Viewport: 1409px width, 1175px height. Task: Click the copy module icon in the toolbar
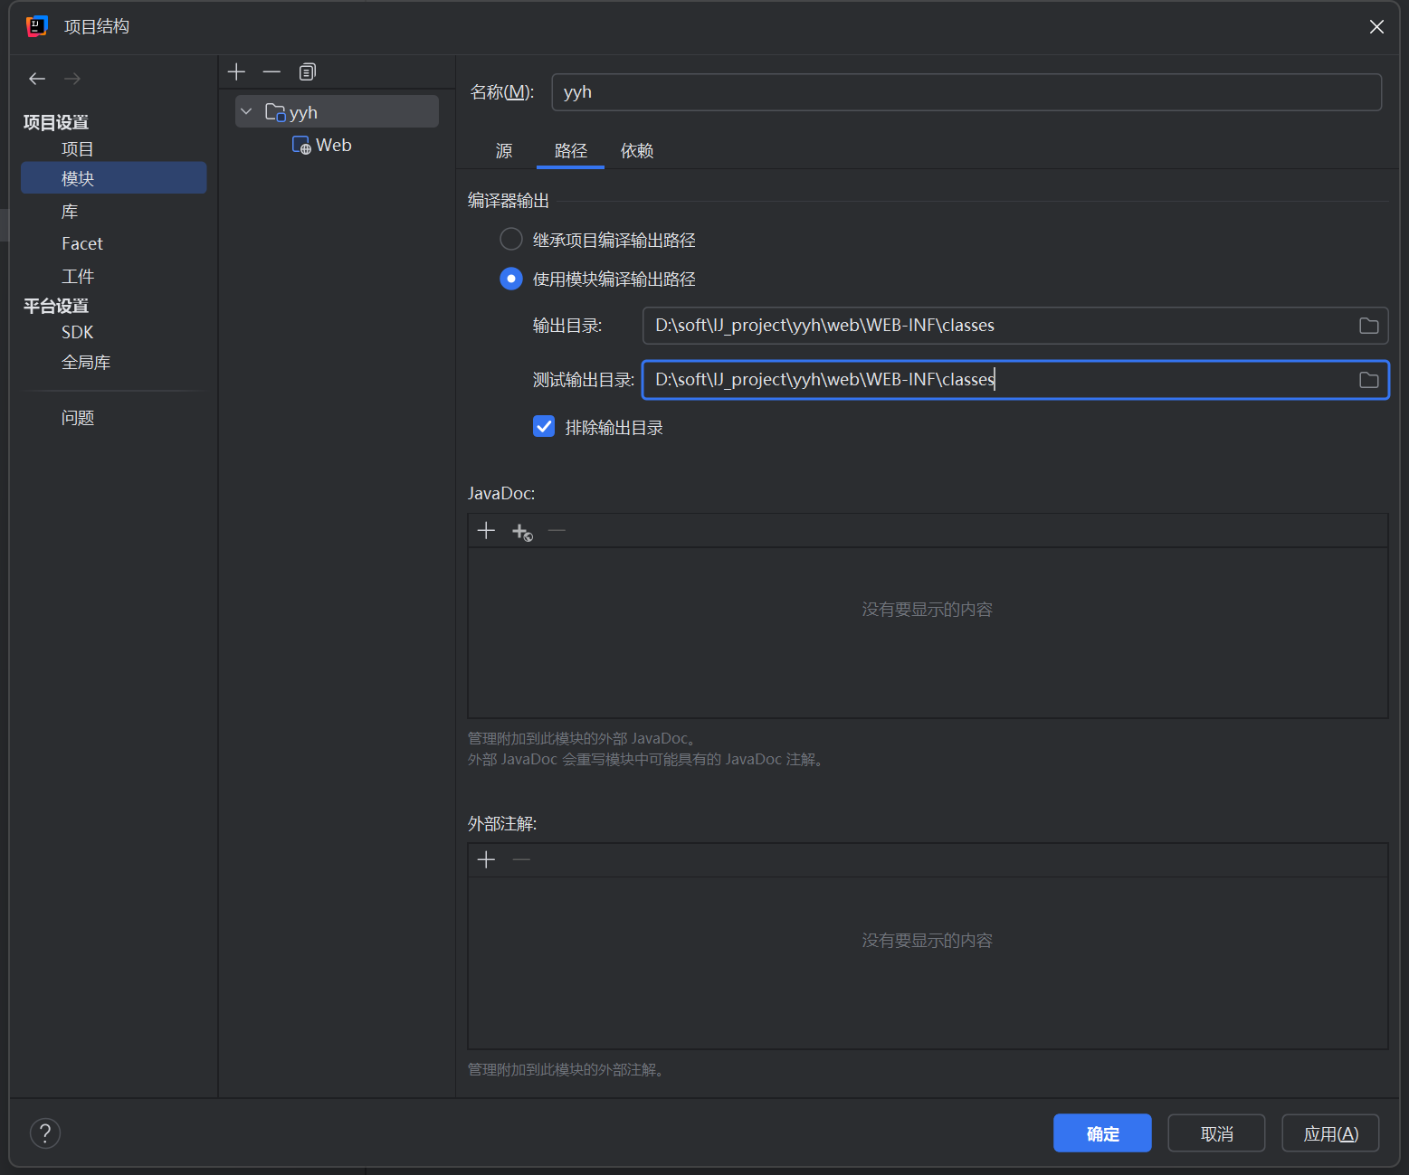(x=308, y=71)
